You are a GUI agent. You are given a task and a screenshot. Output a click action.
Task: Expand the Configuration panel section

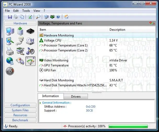click(20, 105)
